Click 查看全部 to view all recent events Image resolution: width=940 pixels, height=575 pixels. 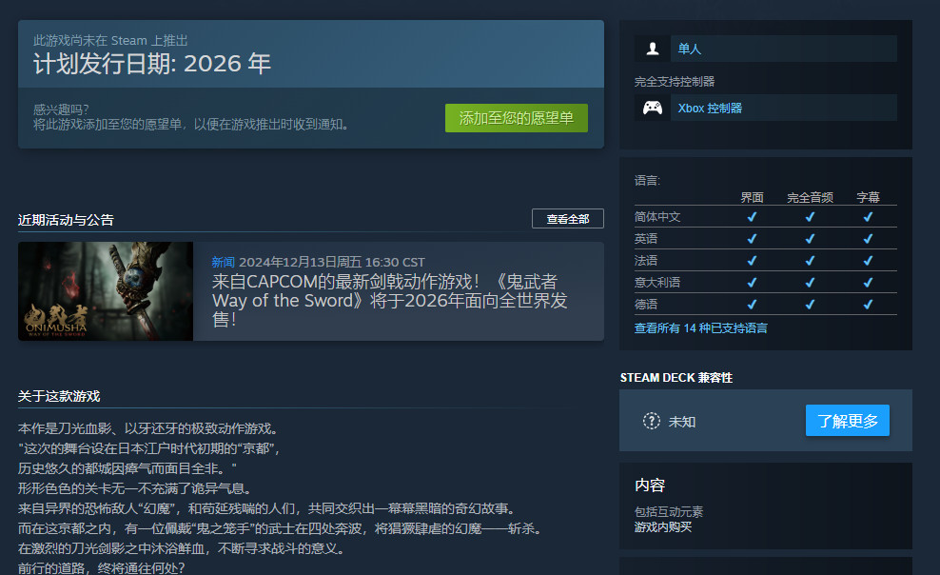click(x=567, y=218)
